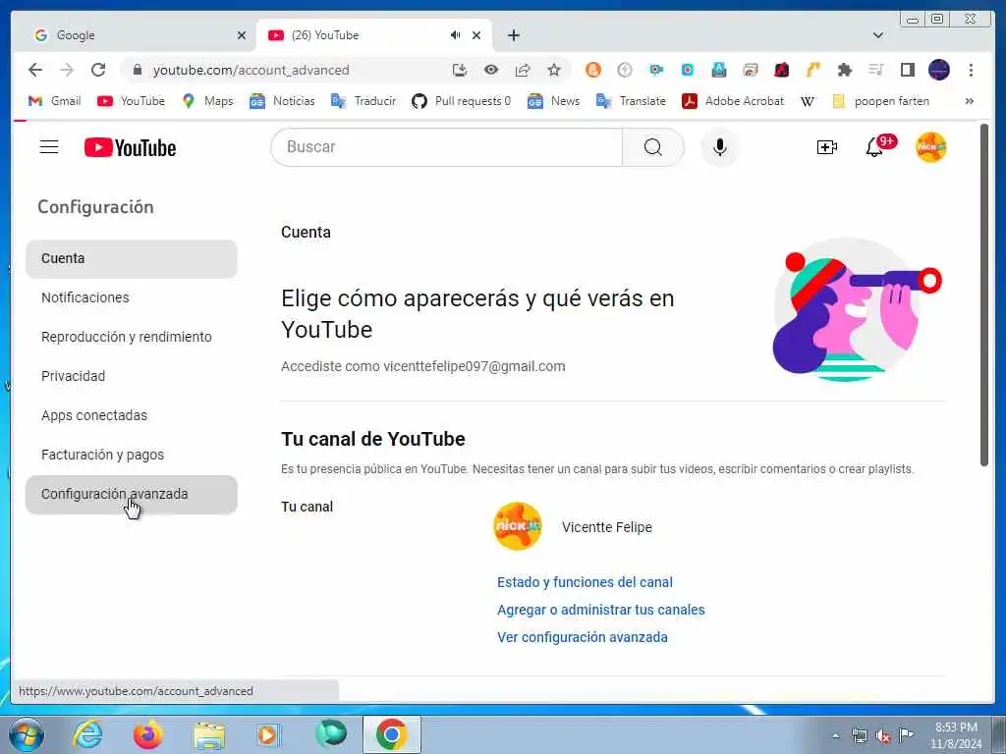Image resolution: width=1006 pixels, height=754 pixels.
Task: Open Reproducción y rendimiento settings
Action: coord(132,337)
